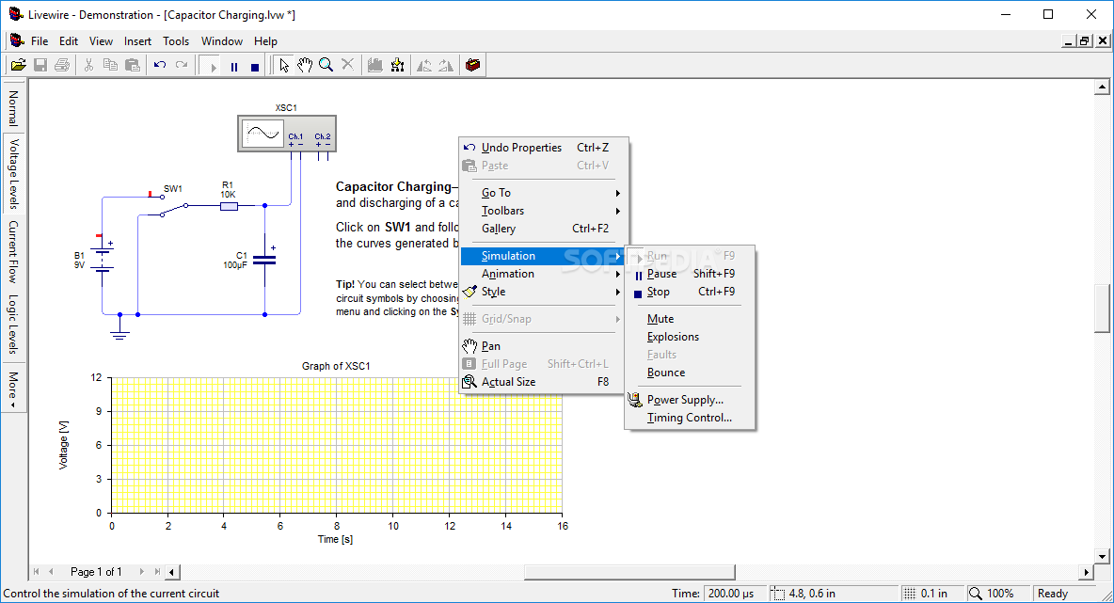Image resolution: width=1114 pixels, height=603 pixels.
Task: Toggle Explosions in Simulation submenu
Action: [x=689, y=337]
